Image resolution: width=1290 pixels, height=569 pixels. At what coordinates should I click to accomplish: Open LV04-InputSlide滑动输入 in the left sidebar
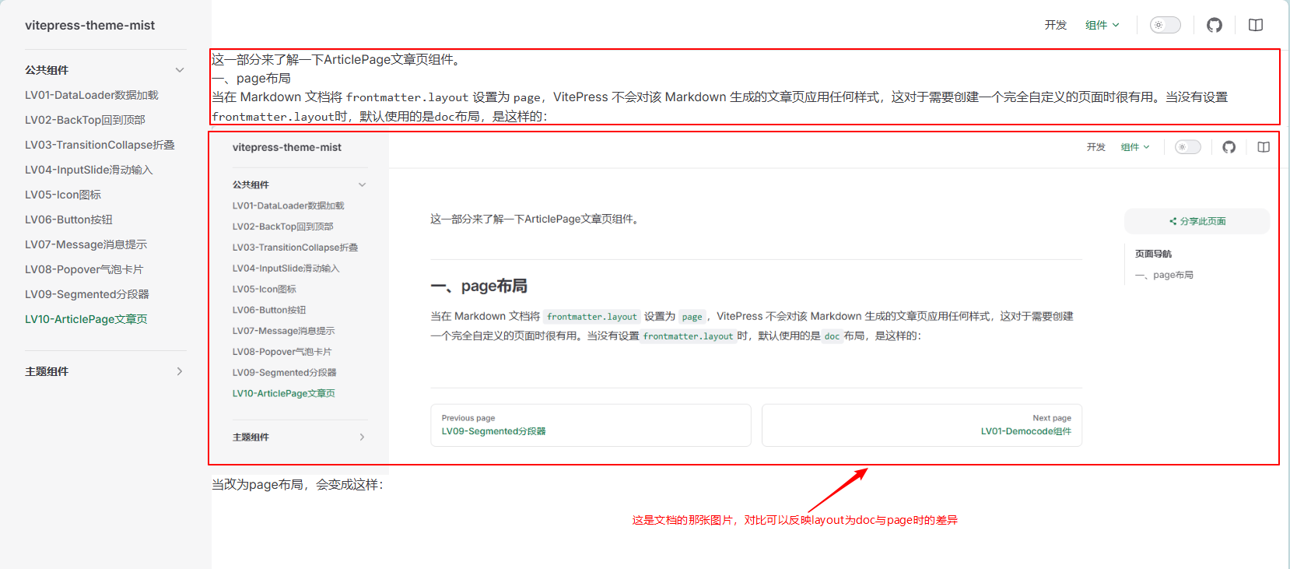click(x=89, y=170)
